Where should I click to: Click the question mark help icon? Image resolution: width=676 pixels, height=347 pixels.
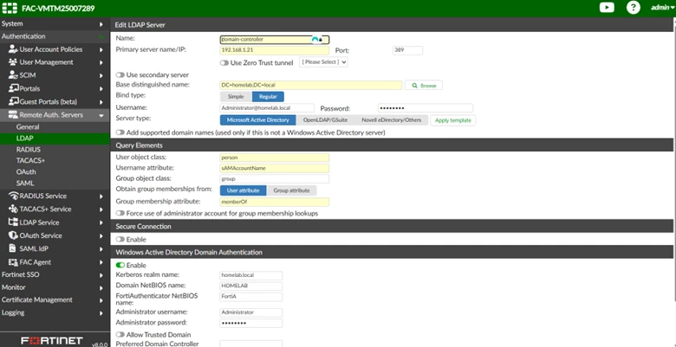(x=633, y=7)
